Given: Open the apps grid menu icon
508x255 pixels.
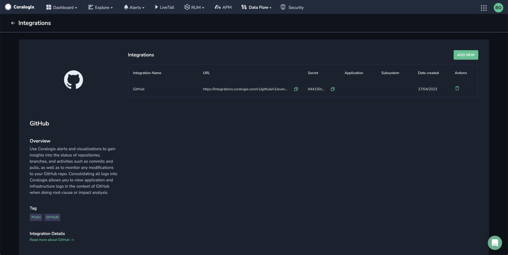Looking at the screenshot, I should coord(484,8).
